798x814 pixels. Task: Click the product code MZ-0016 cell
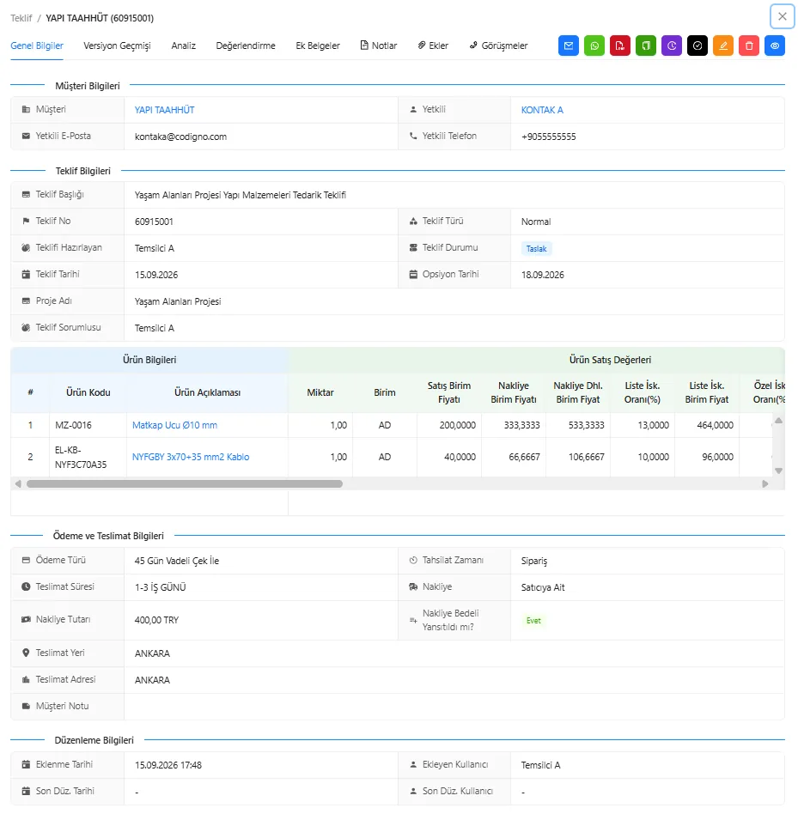[88, 425]
